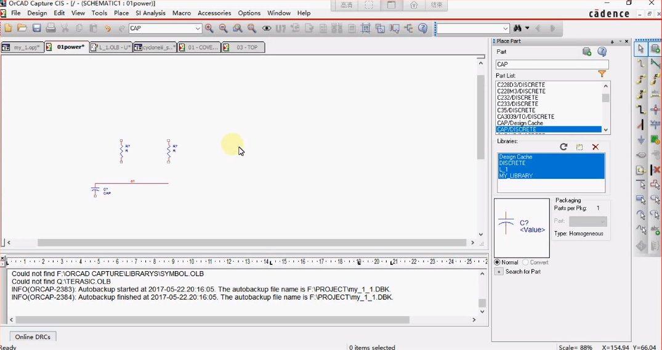This screenshot has height=350, width=662.
Task: Switch to the my_1.opj tab
Action: coord(22,47)
